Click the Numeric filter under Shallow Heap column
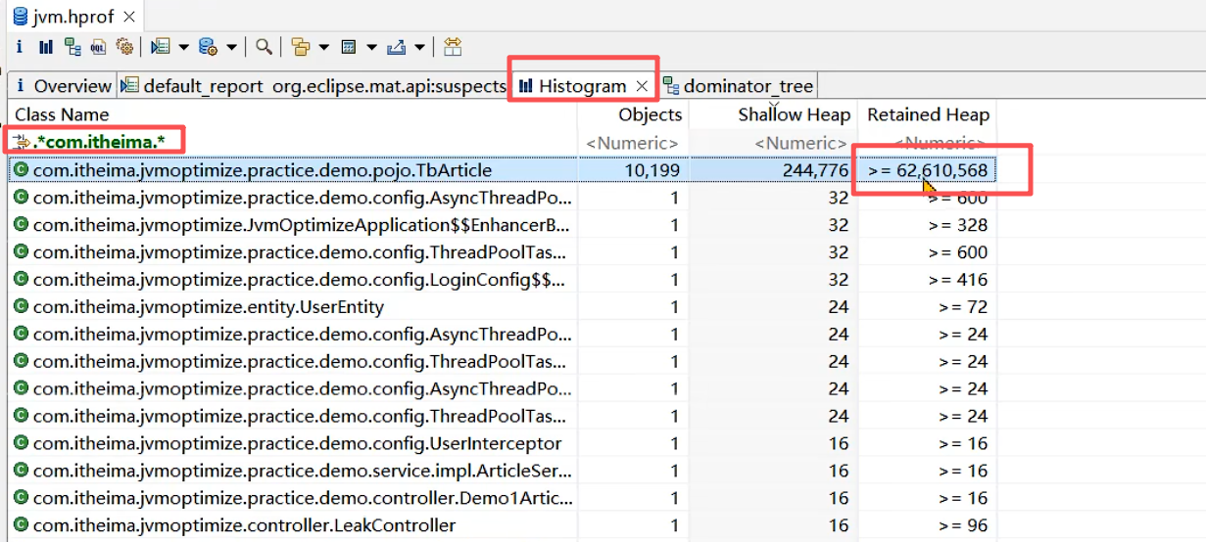 [x=802, y=144]
